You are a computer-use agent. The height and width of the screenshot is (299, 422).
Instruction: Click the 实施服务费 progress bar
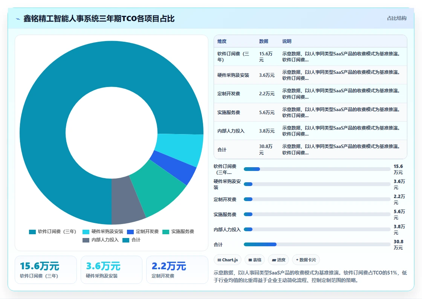coord(317,214)
